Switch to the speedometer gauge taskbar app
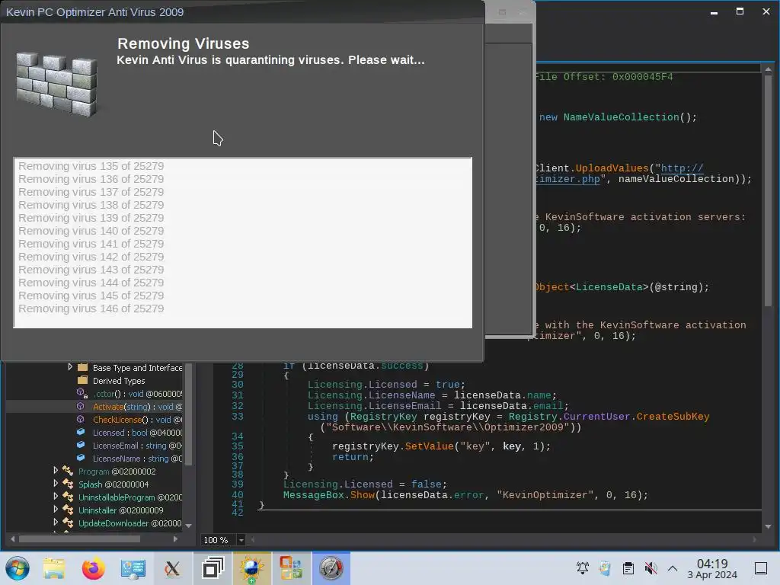The width and height of the screenshot is (780, 585). coord(331,568)
